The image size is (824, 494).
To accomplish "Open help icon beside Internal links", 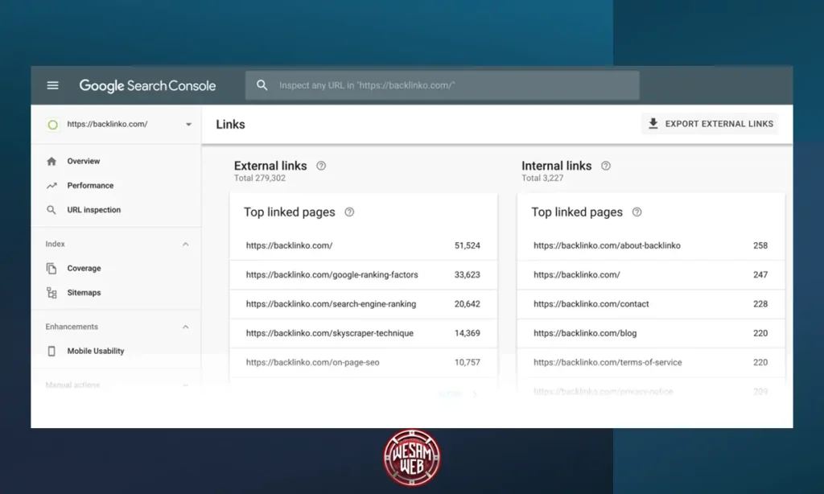I will coord(606,166).
